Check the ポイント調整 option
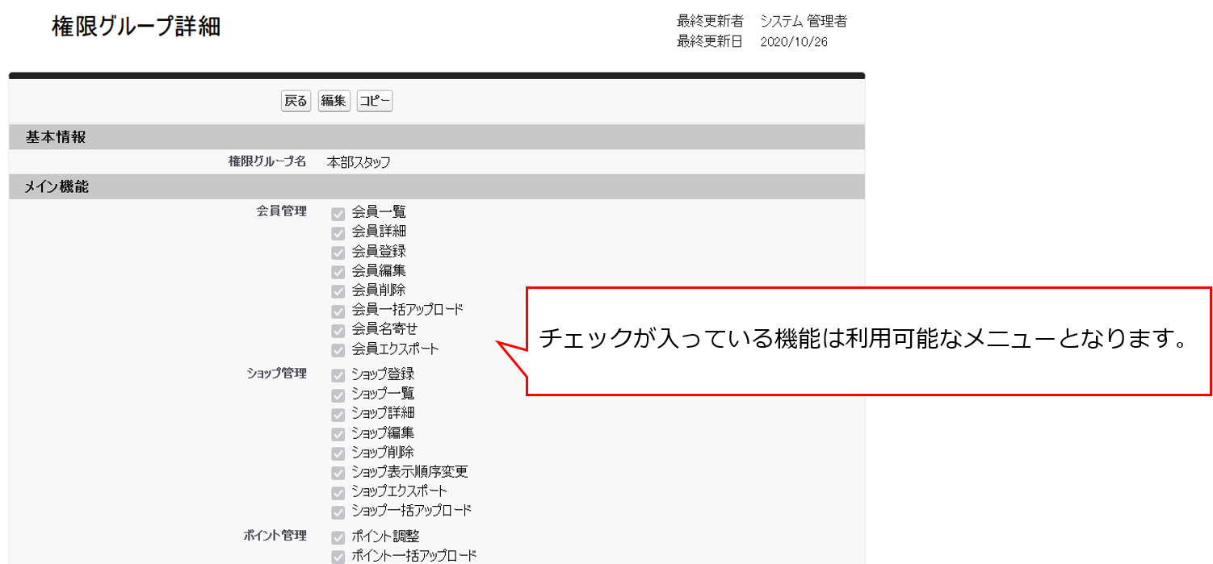The image size is (1213, 564). (338, 536)
